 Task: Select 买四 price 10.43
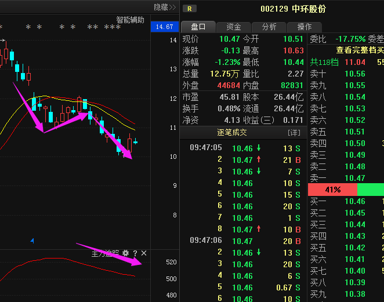(x=355, y=236)
